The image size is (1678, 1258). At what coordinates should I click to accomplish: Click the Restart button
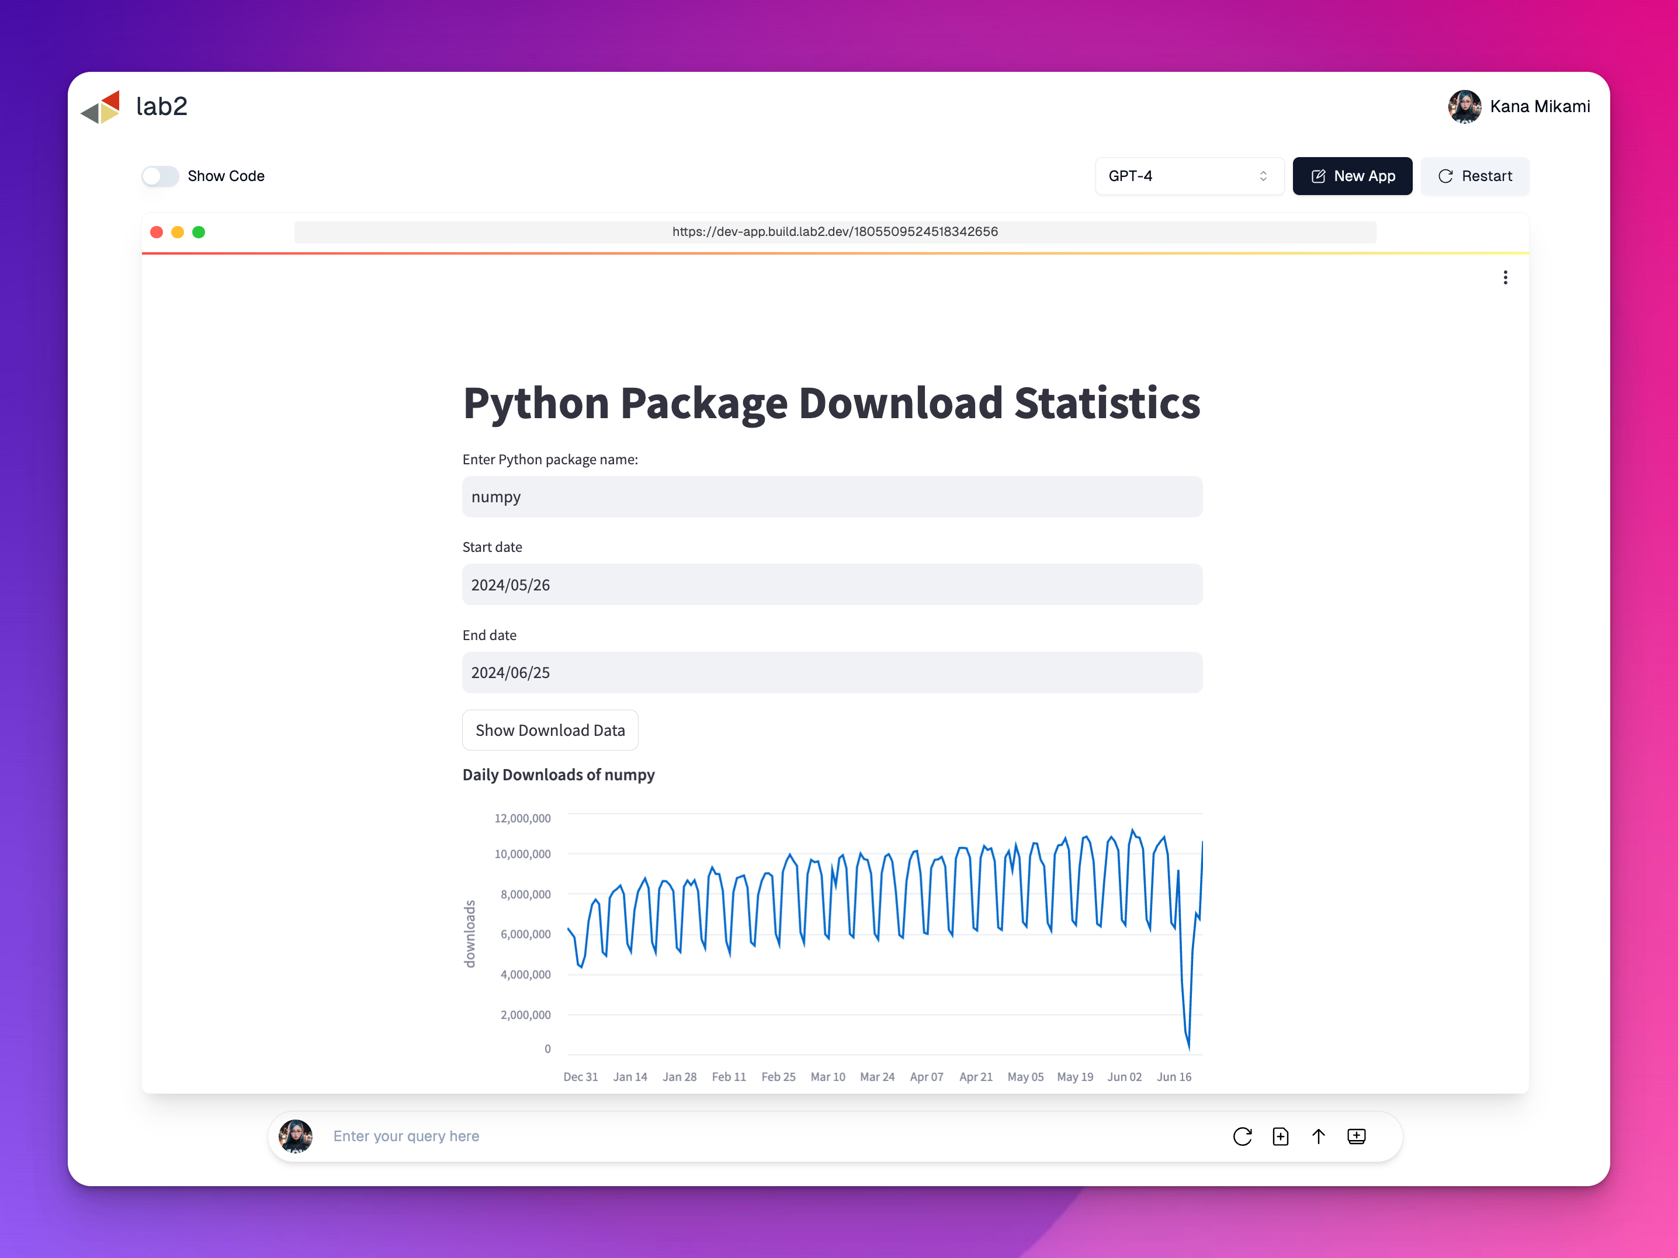coord(1474,176)
